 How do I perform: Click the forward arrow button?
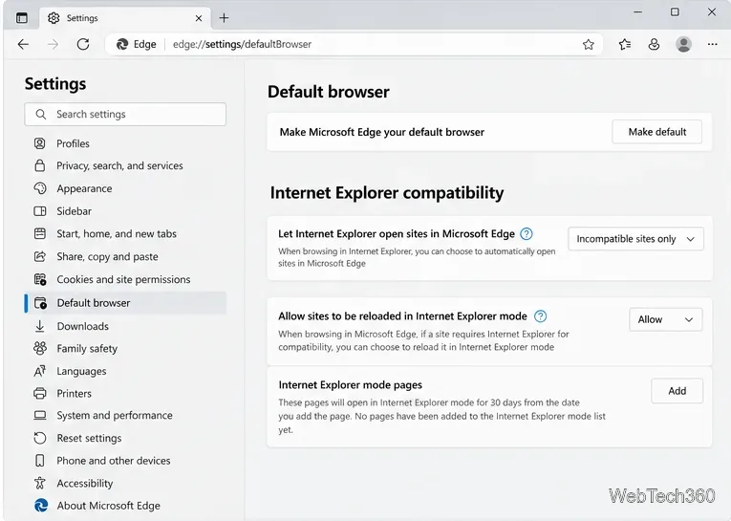tap(54, 44)
